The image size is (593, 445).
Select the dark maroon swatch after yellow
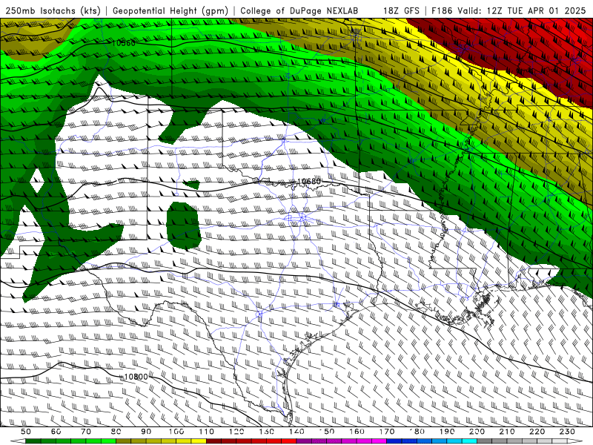pos(213,441)
